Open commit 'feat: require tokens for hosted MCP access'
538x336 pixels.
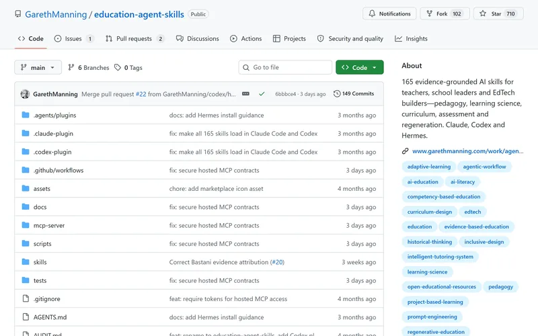228,298
